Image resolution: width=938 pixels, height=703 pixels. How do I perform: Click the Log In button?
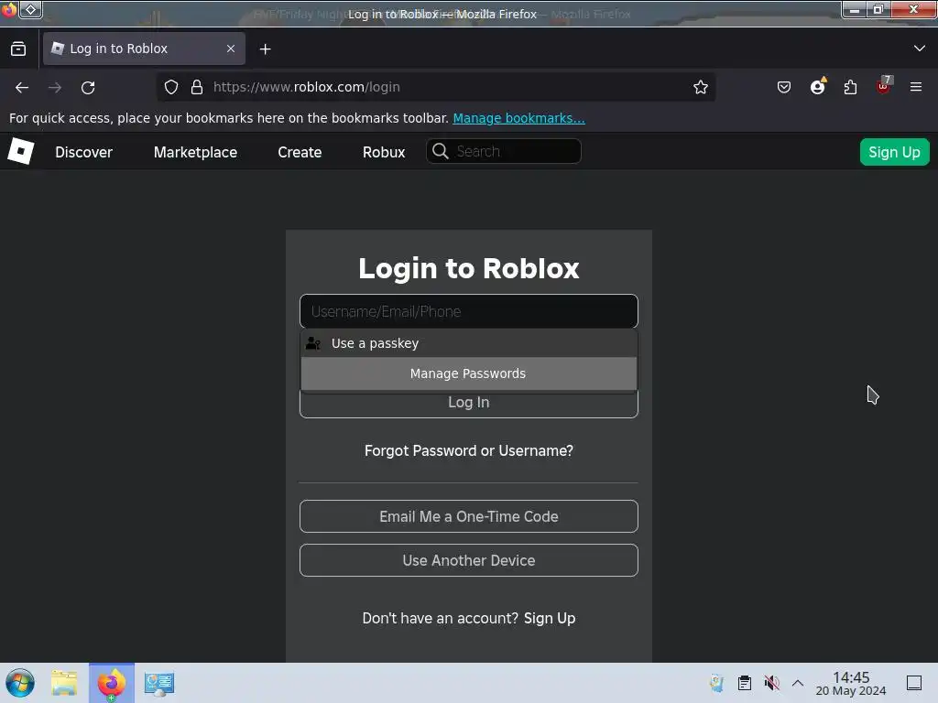click(x=469, y=403)
